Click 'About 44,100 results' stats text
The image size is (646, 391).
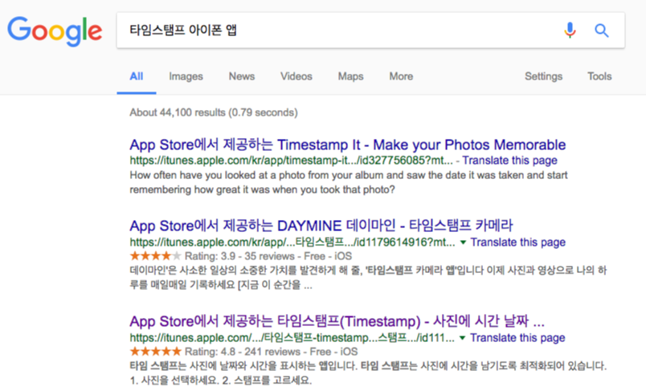tap(214, 112)
